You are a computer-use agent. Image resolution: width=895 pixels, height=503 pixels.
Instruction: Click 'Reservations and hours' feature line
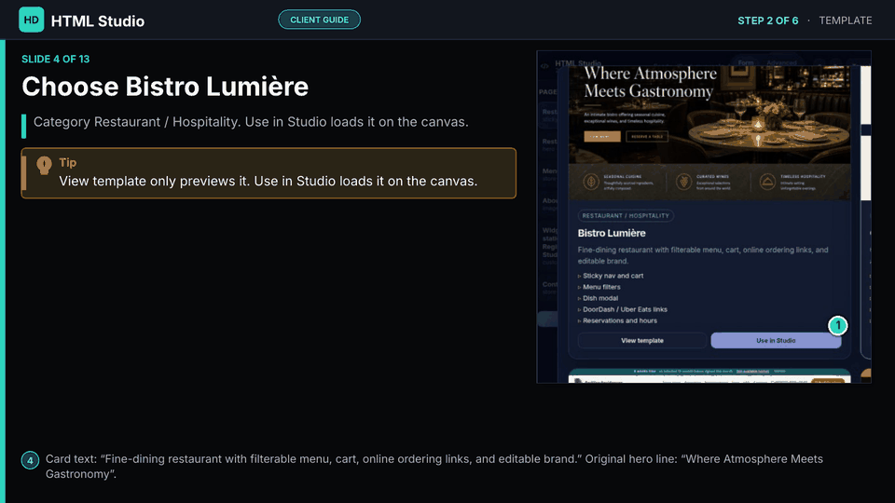coord(619,320)
